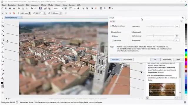The width and height of the screenshot is (188, 105).
Task: Click the Import icon in the toolbar
Action: click(45, 8)
